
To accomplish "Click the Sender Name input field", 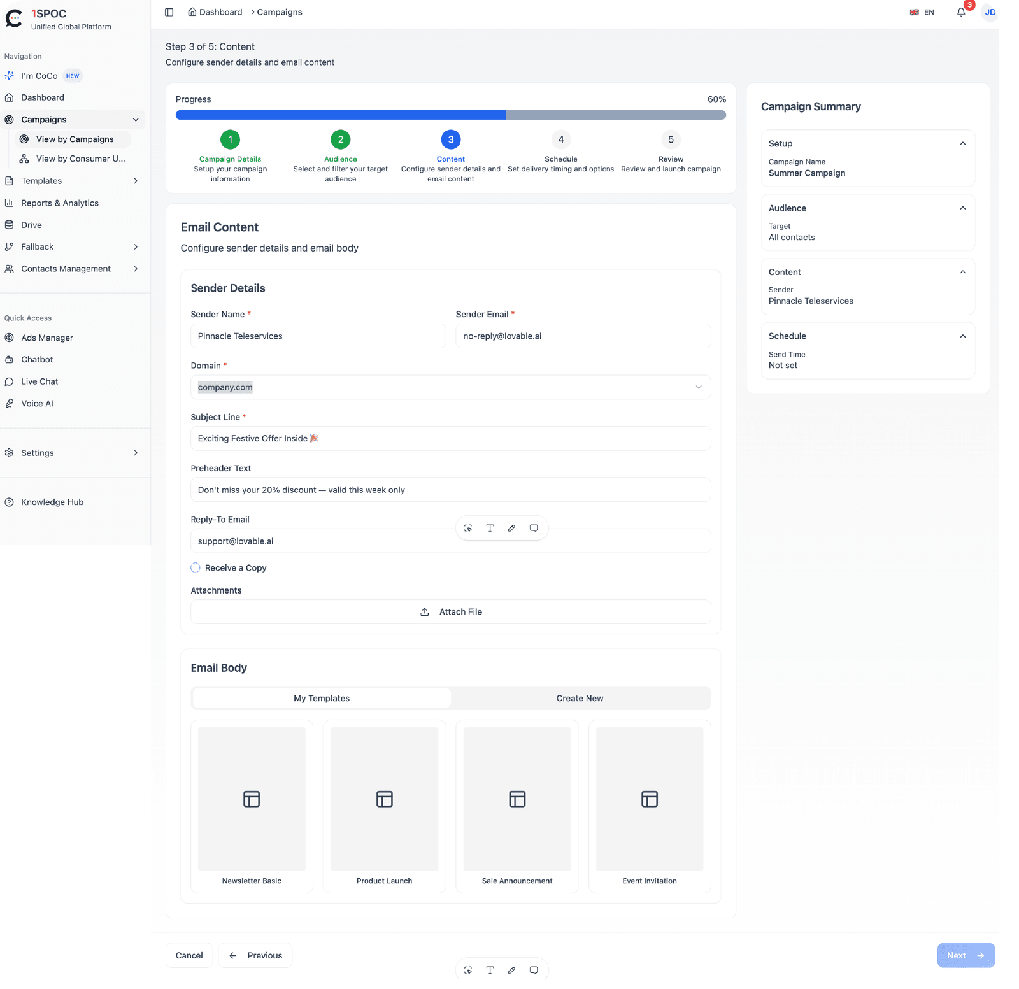I will click(318, 336).
